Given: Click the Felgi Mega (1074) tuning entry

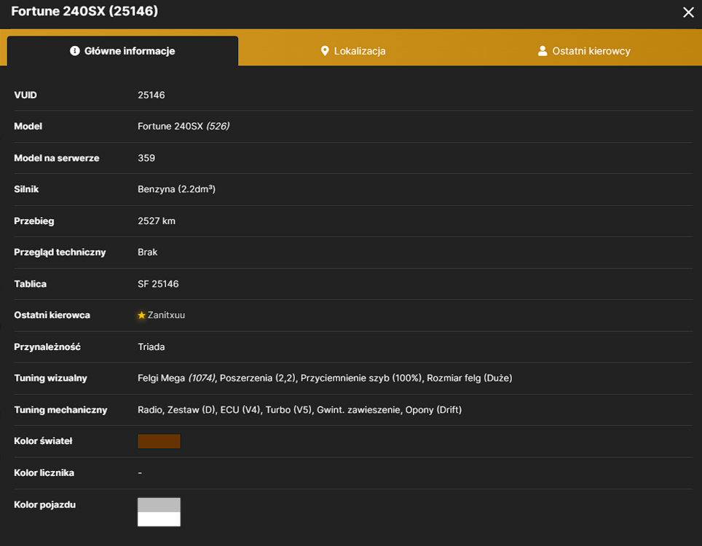Looking at the screenshot, I should pyautogui.click(x=176, y=378).
